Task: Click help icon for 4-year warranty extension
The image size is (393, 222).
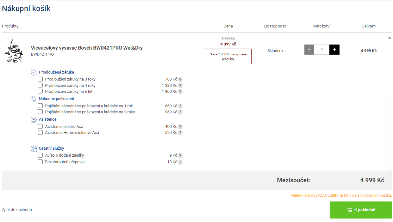Action: [180, 86]
